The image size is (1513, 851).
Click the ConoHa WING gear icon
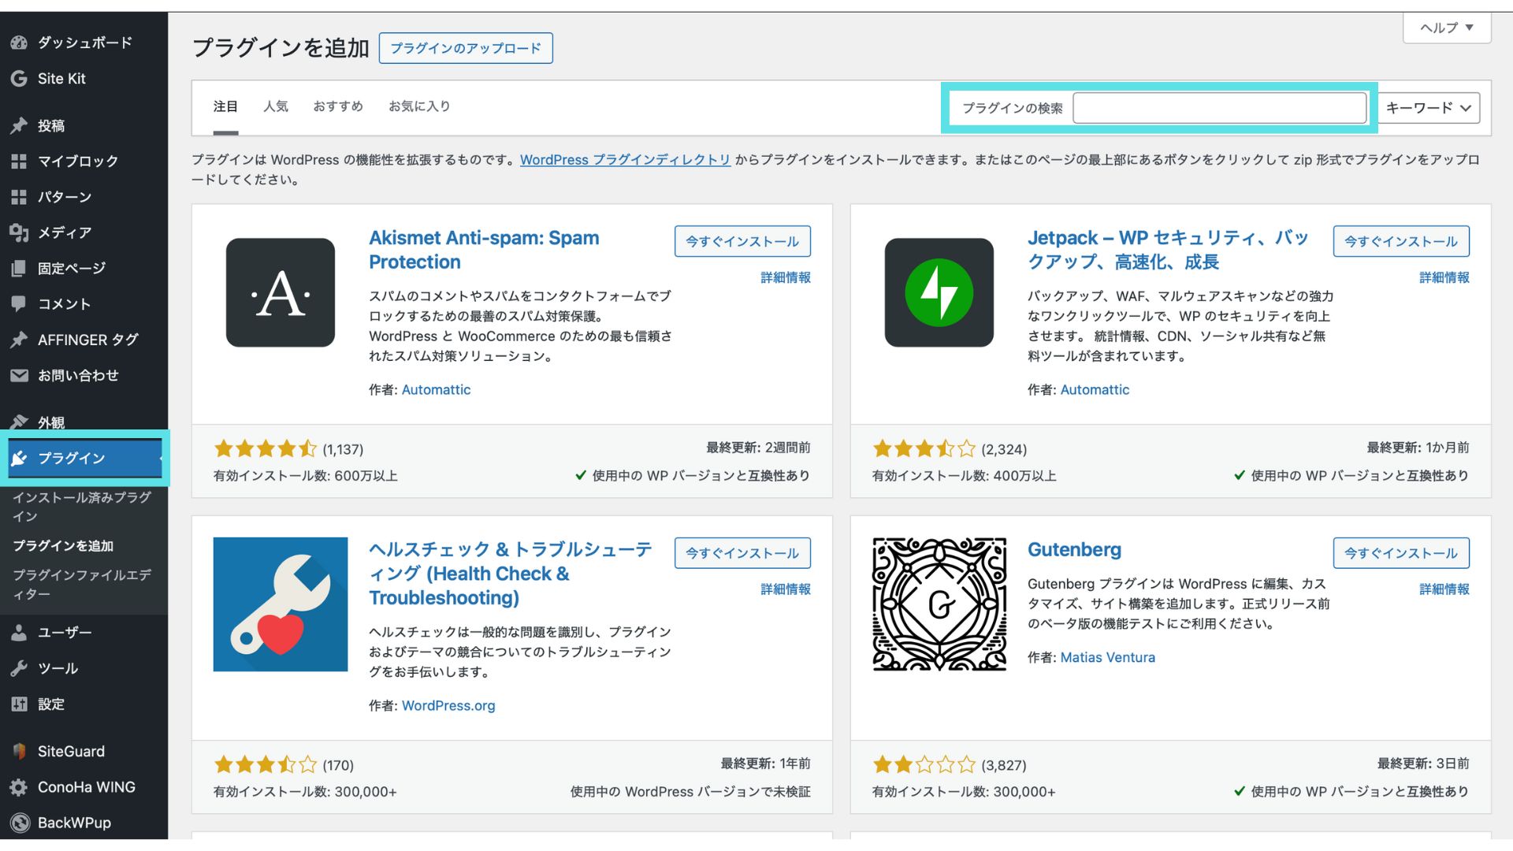pos(19,787)
